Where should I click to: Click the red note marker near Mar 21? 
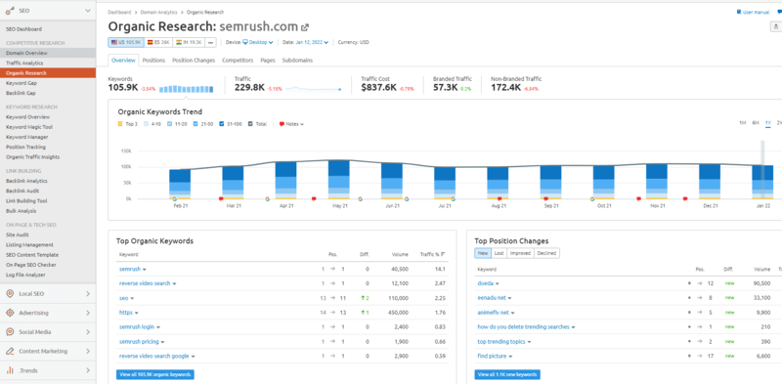point(221,198)
